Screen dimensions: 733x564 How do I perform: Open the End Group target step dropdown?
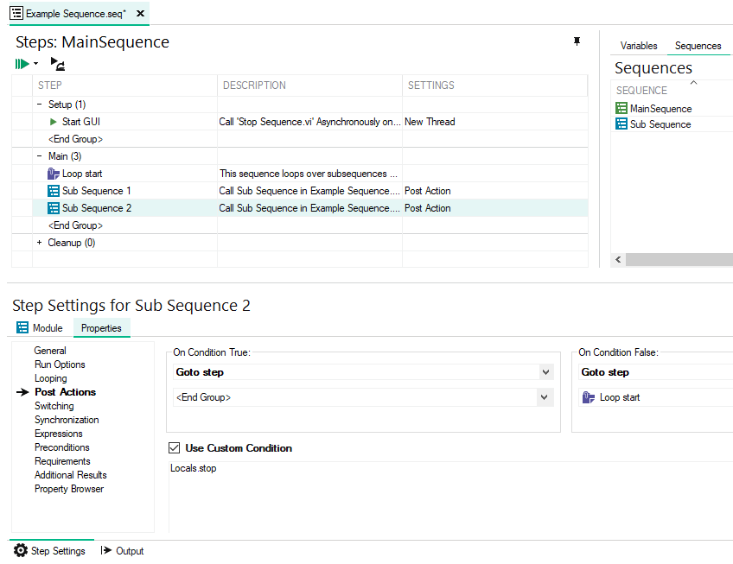click(x=545, y=397)
